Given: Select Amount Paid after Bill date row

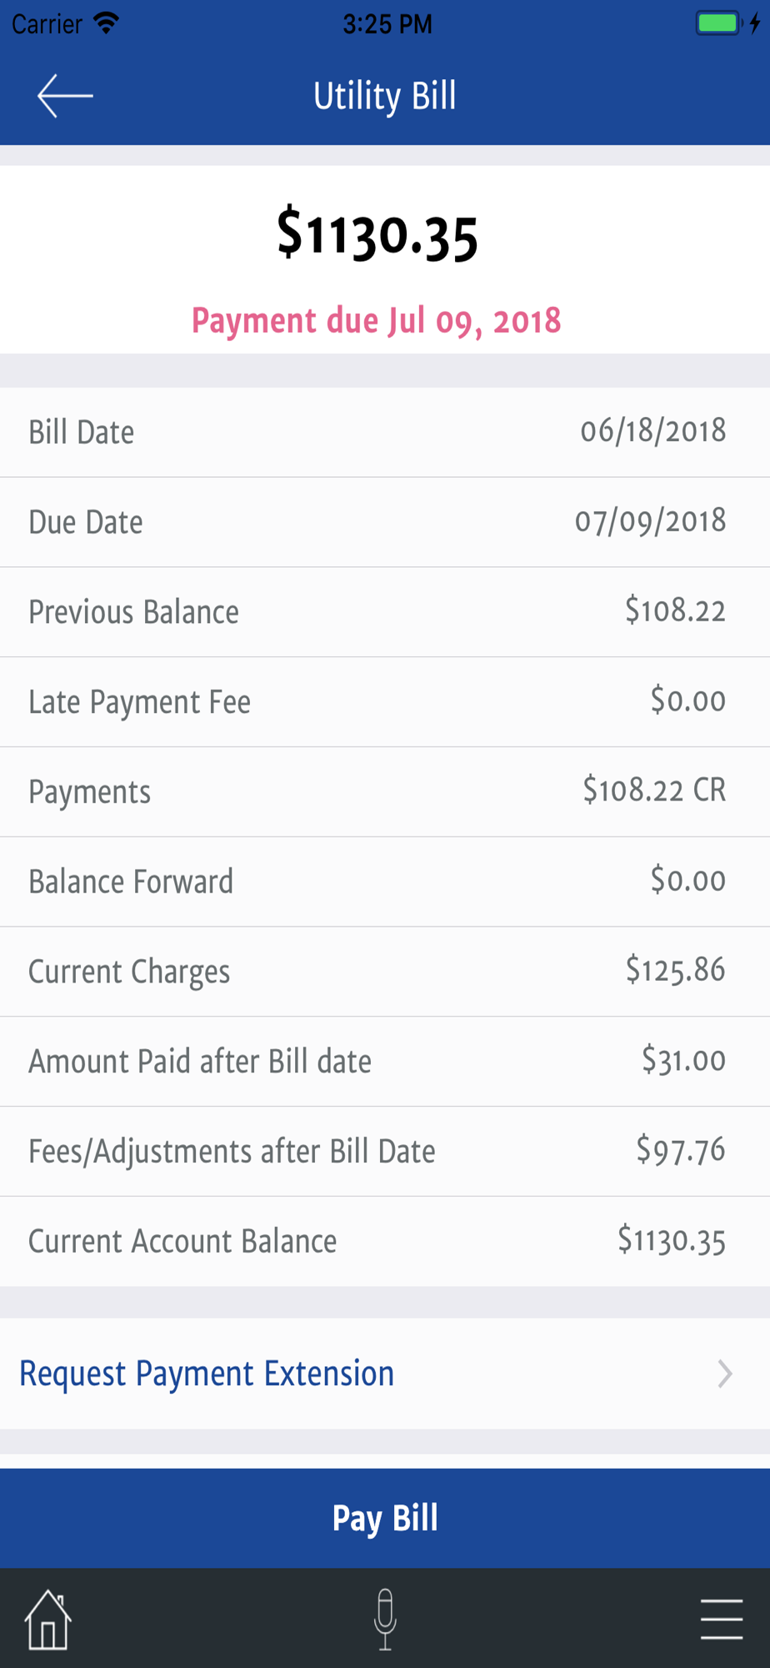Looking at the screenshot, I should 385,1061.
